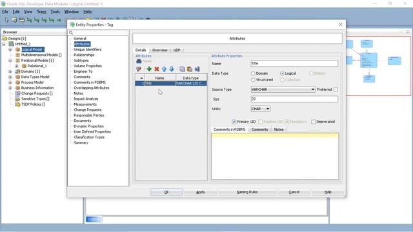
Task: Select the pointer tool in main toolbar
Action: [x=6, y=20]
